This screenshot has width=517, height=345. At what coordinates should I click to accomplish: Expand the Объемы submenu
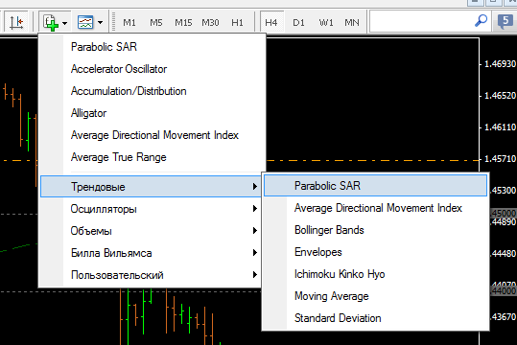pos(151,231)
